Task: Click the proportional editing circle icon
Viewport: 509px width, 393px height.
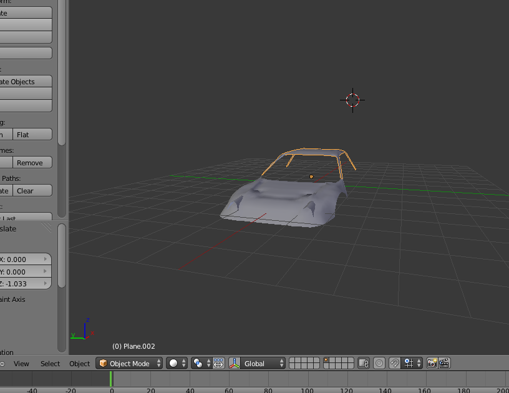Action: (x=379, y=363)
